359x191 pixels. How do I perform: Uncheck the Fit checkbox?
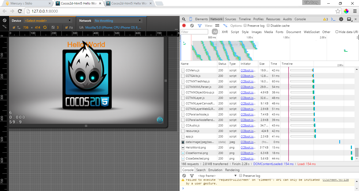pos(66,27)
